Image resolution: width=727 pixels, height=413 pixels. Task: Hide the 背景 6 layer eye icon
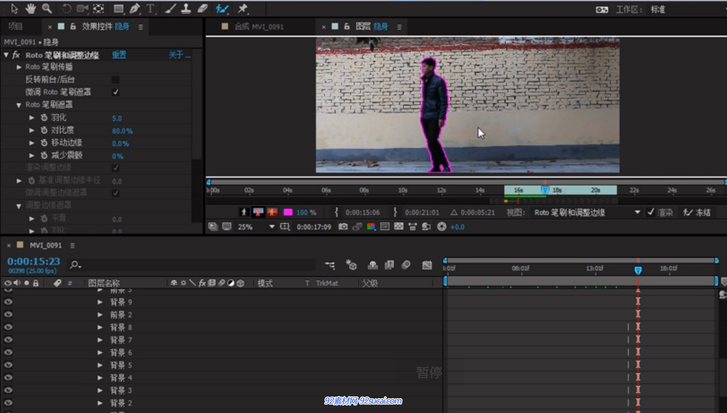point(8,352)
